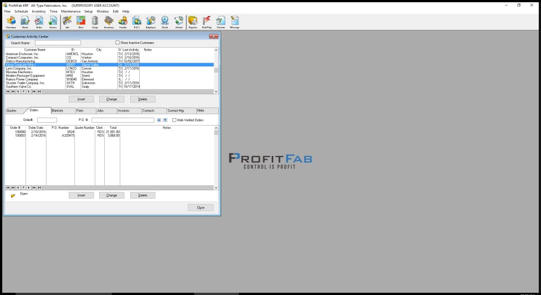Click Change button under customer list
Screen dimensions: 541x295
pyautogui.click(x=112, y=99)
